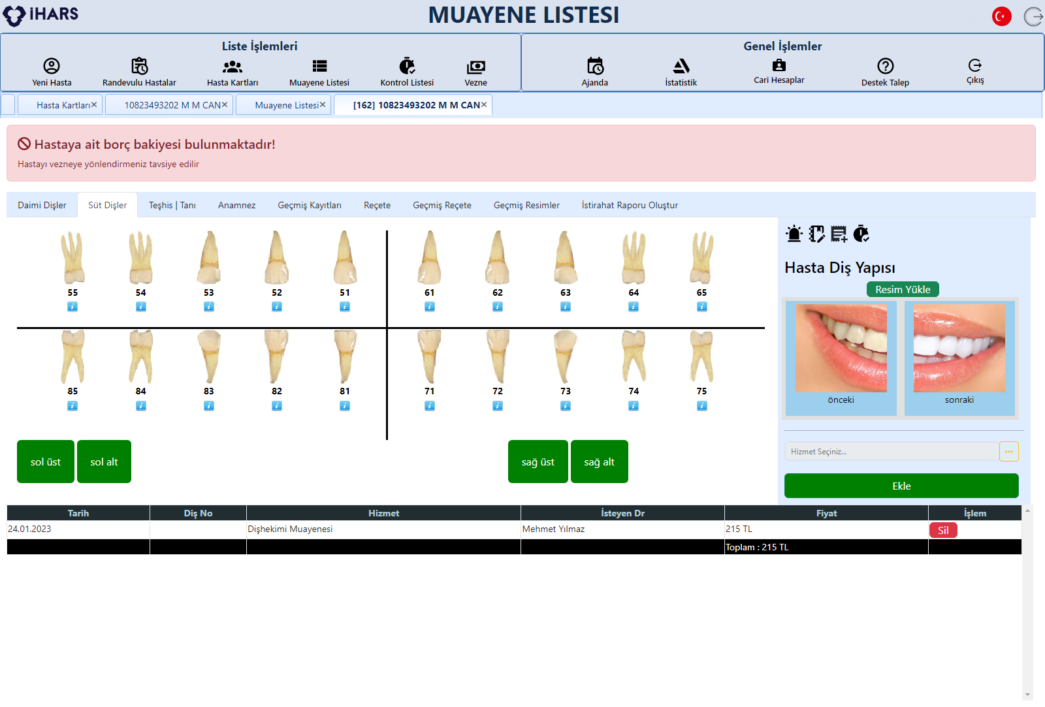Screen dimensions: 1045x707
Task: Open the service selector ellipsis button
Action: (1008, 452)
